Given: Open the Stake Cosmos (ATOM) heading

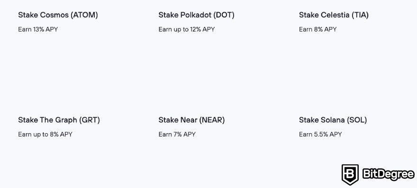Looking at the screenshot, I should (x=58, y=15).
